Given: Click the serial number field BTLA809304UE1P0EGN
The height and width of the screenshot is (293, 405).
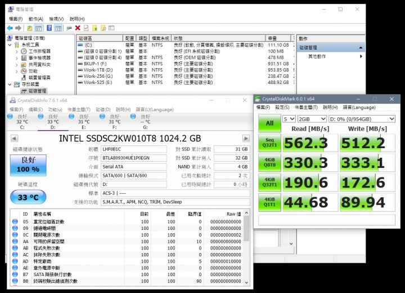Looking at the screenshot, I should [x=134, y=158].
